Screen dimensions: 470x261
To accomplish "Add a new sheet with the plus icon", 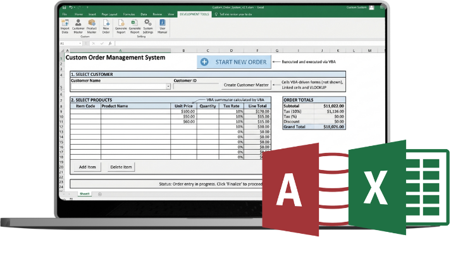I will coord(100,194).
